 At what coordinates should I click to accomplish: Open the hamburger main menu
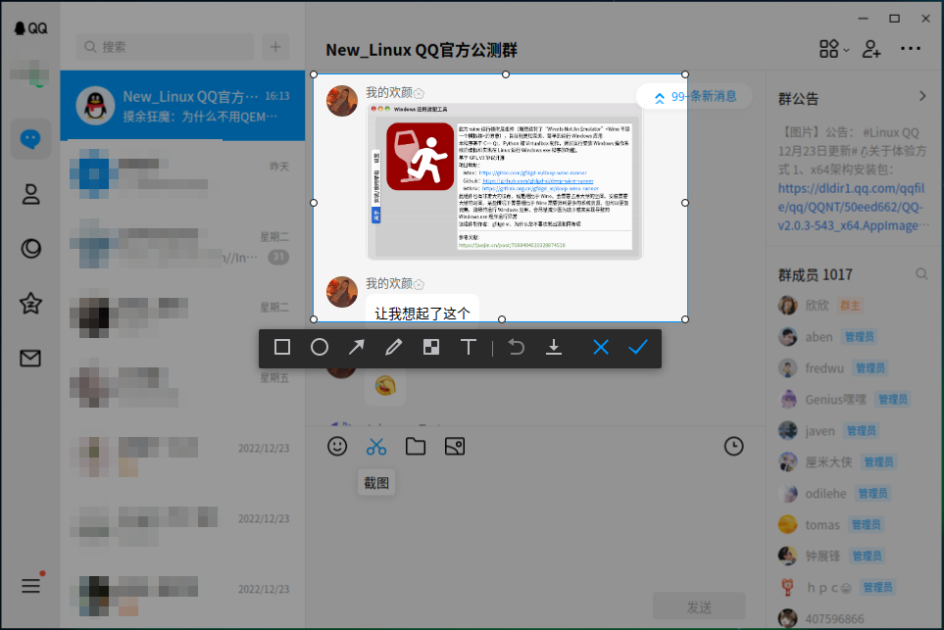(30, 586)
